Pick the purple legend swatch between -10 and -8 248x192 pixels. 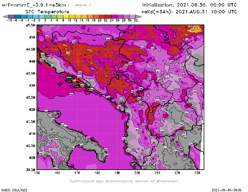12,16
